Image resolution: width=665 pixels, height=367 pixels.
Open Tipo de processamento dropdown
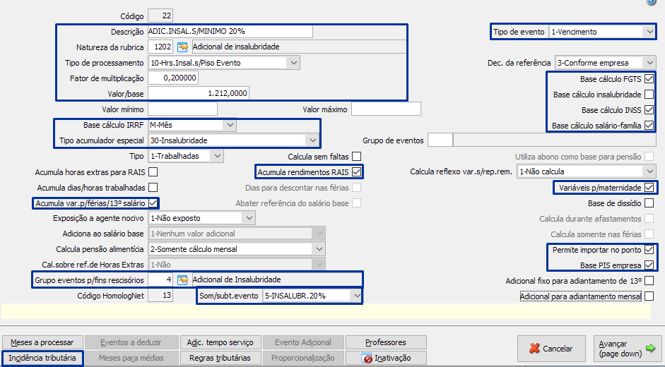[224, 63]
